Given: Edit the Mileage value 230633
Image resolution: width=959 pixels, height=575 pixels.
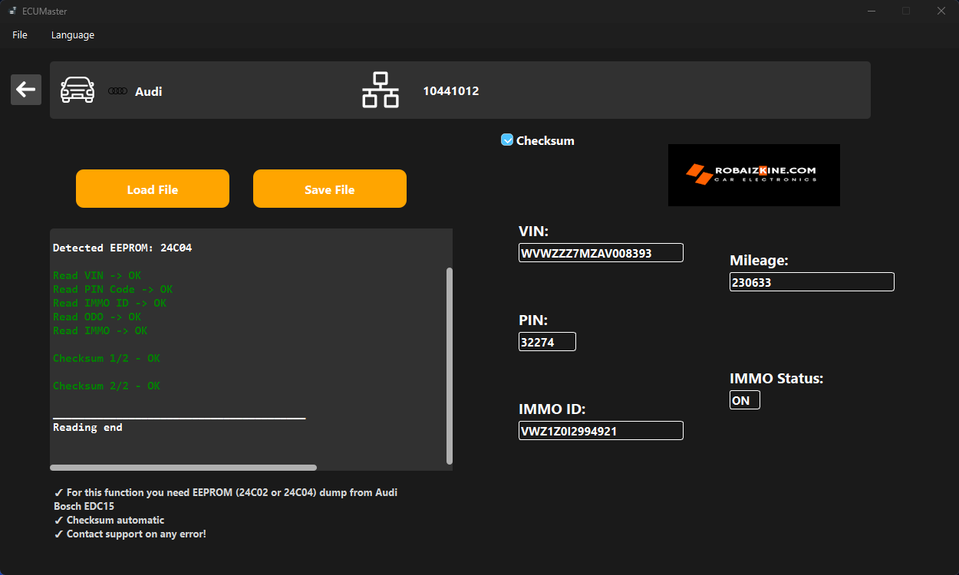Looking at the screenshot, I should tap(811, 281).
